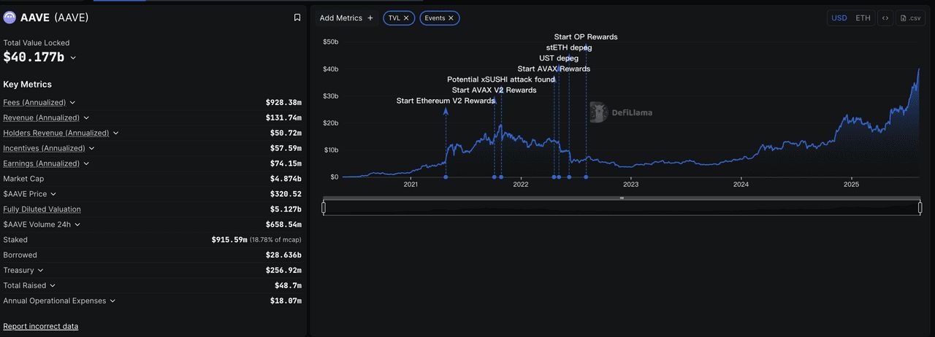Expand the $AAVE Price row
This screenshot has height=337, width=935.
click(x=53, y=194)
